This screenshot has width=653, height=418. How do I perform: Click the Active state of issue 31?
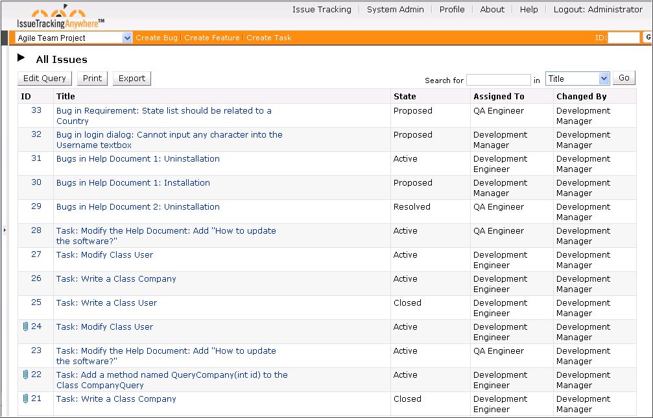coord(405,159)
